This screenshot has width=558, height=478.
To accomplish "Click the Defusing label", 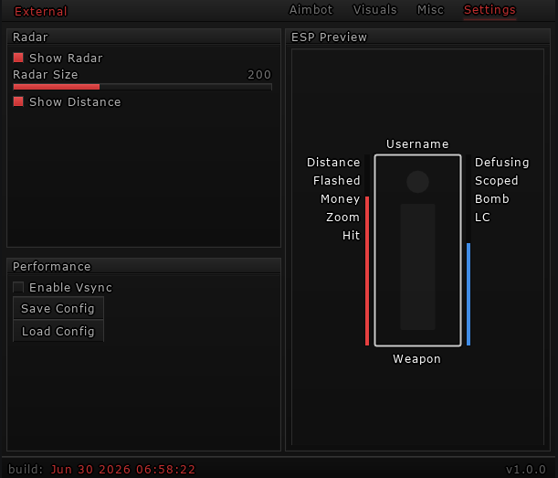I will pyautogui.click(x=501, y=163).
